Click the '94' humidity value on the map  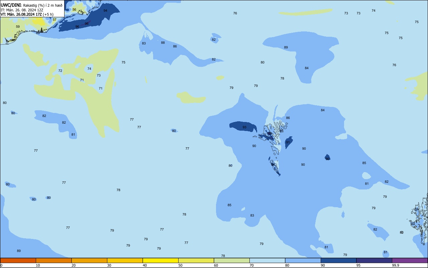tap(105, 11)
